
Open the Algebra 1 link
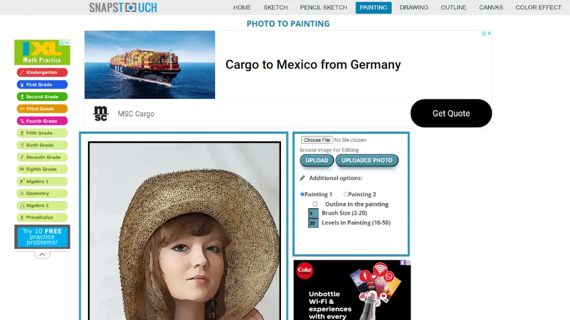coord(42,181)
